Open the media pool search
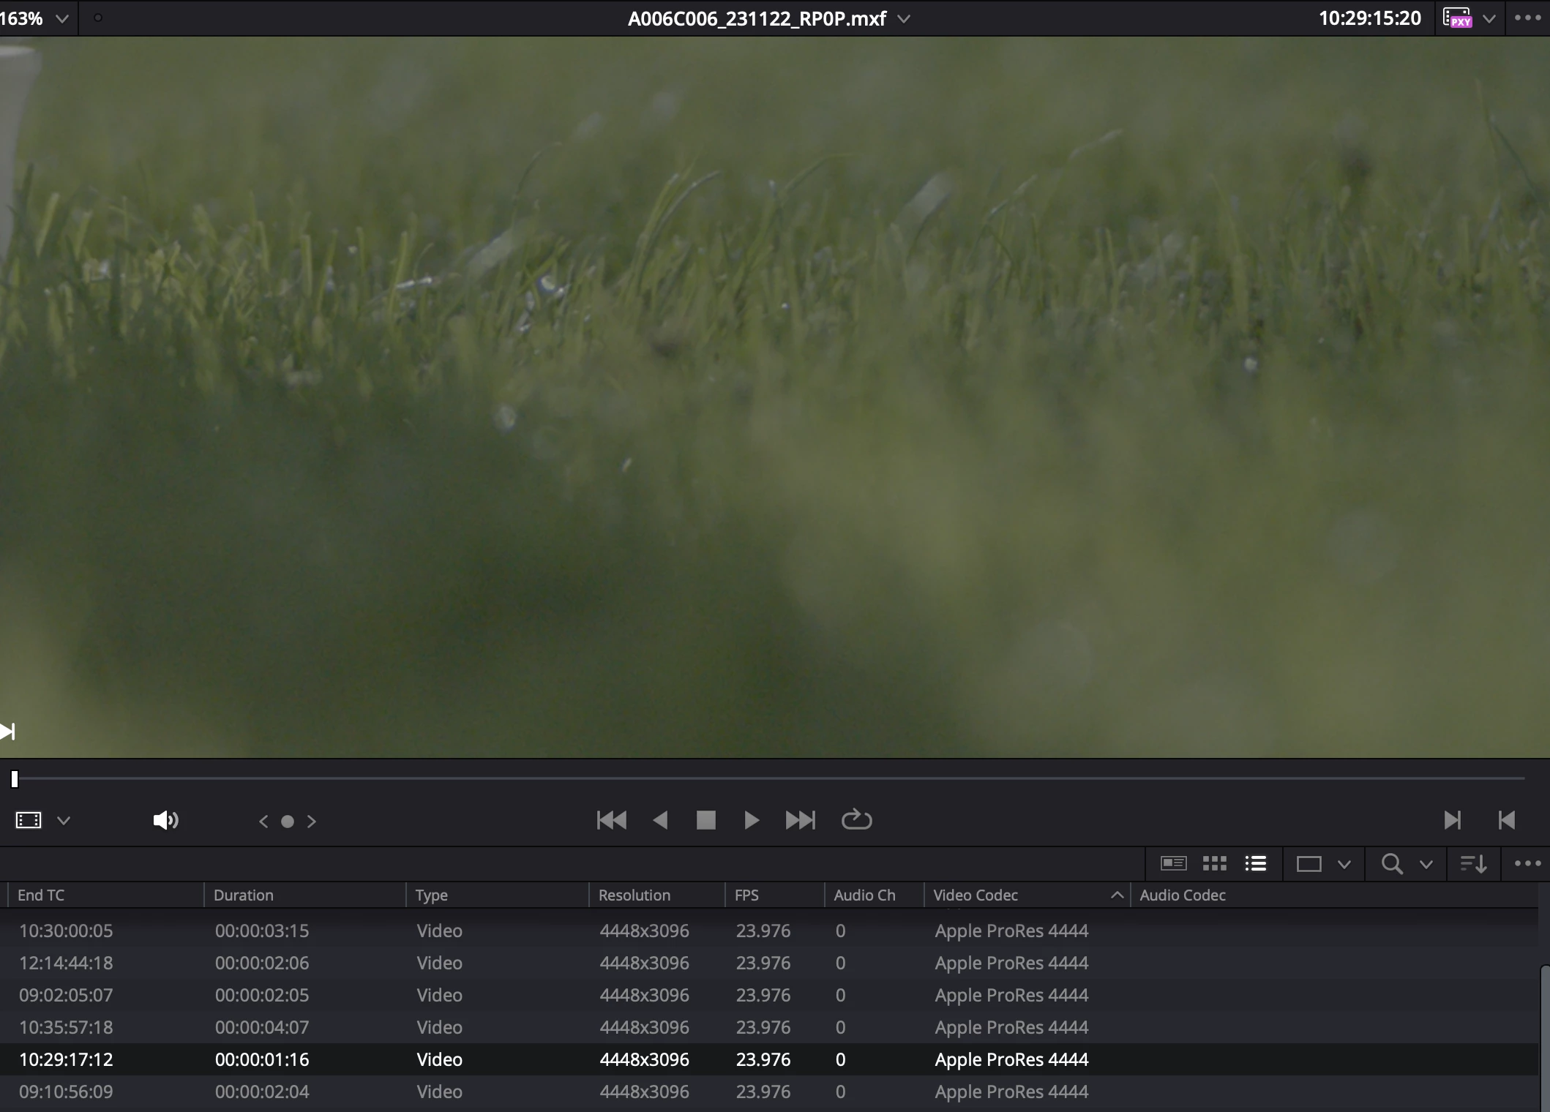Image resolution: width=1550 pixels, height=1112 pixels. 1391,864
